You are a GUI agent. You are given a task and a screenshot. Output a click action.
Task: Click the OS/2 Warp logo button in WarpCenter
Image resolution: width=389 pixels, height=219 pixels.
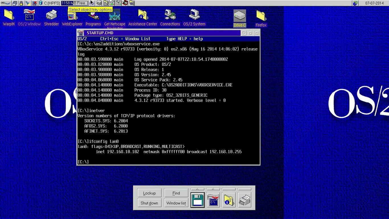6,3
